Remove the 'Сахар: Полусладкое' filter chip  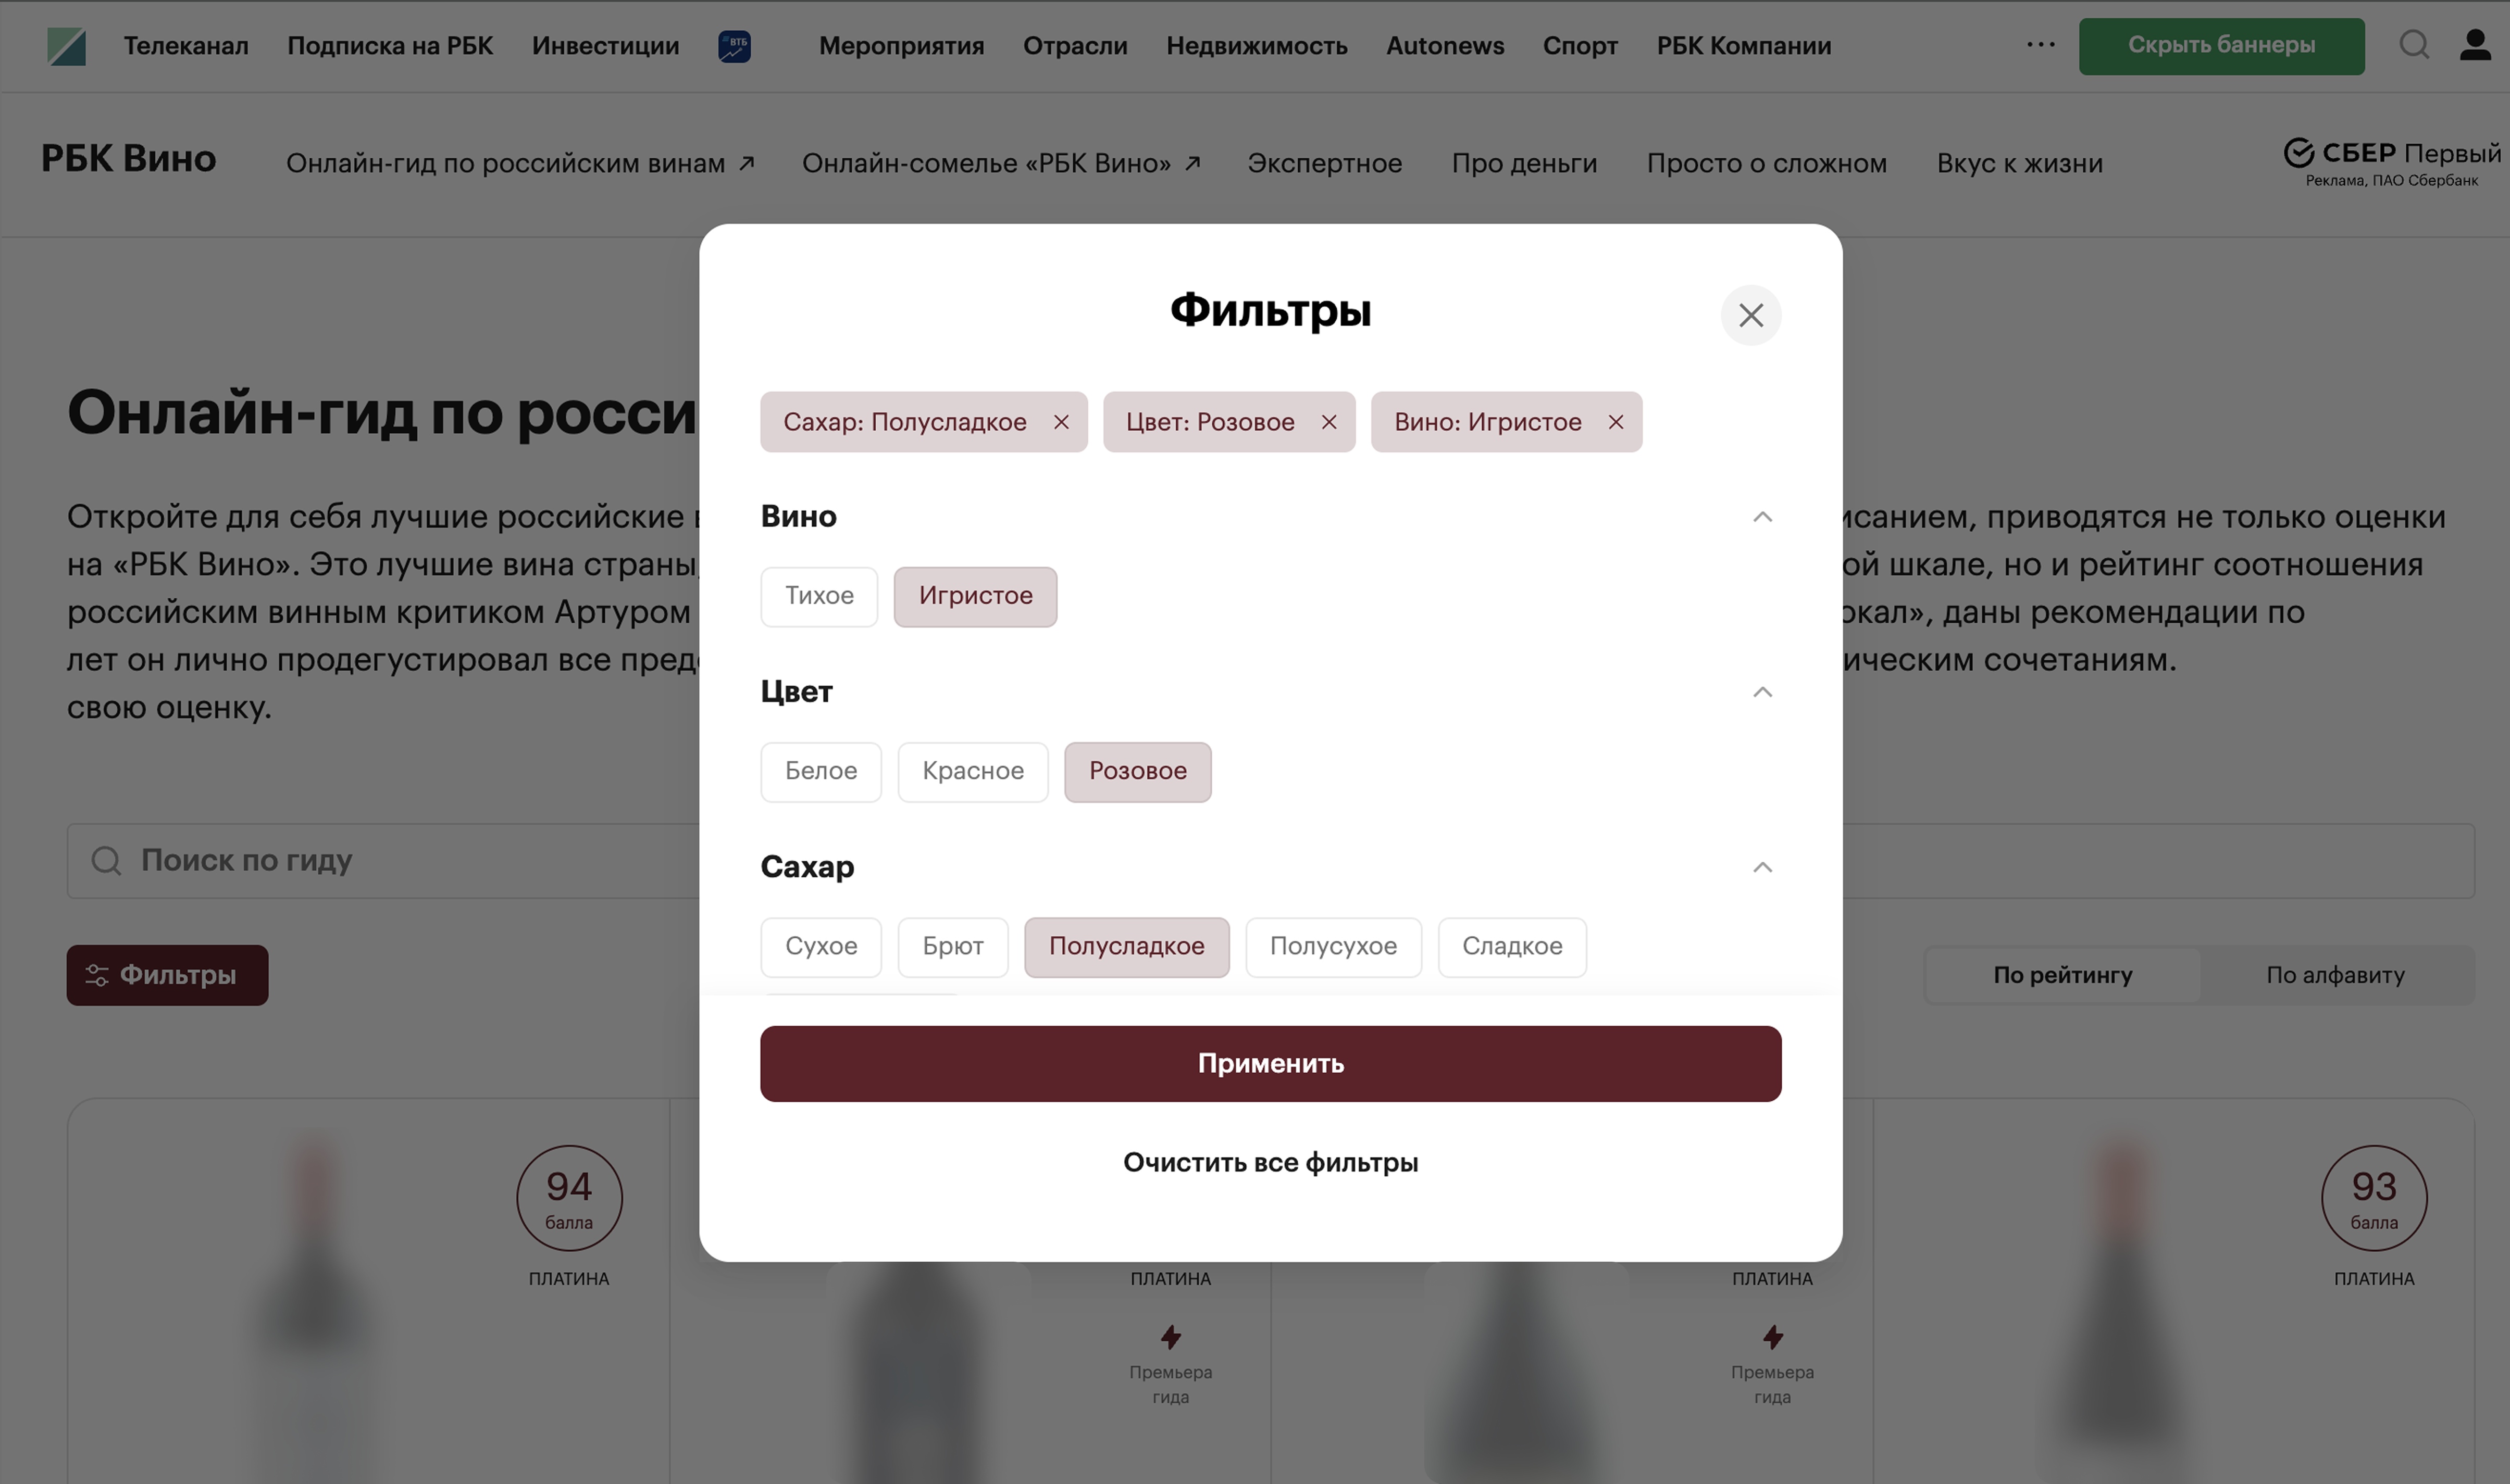(1061, 422)
